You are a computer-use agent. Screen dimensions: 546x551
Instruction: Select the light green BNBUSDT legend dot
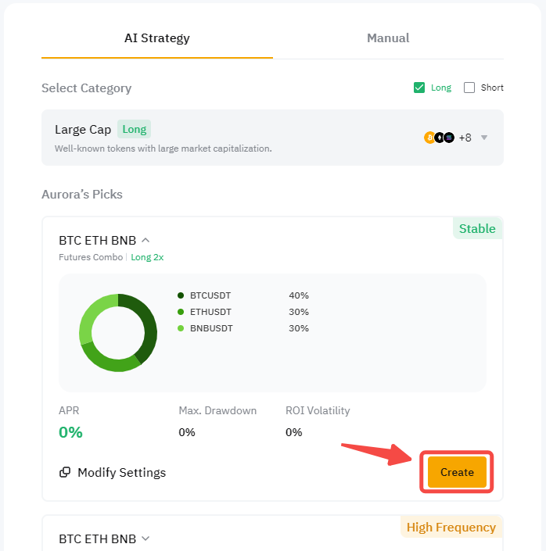click(x=181, y=328)
